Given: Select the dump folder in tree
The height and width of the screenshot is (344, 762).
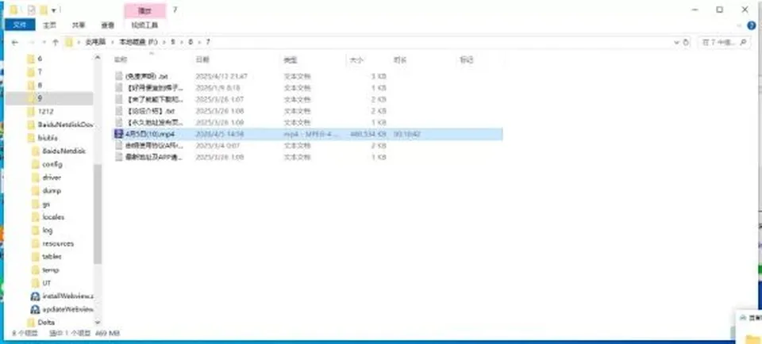Looking at the screenshot, I should pyautogui.click(x=52, y=191).
